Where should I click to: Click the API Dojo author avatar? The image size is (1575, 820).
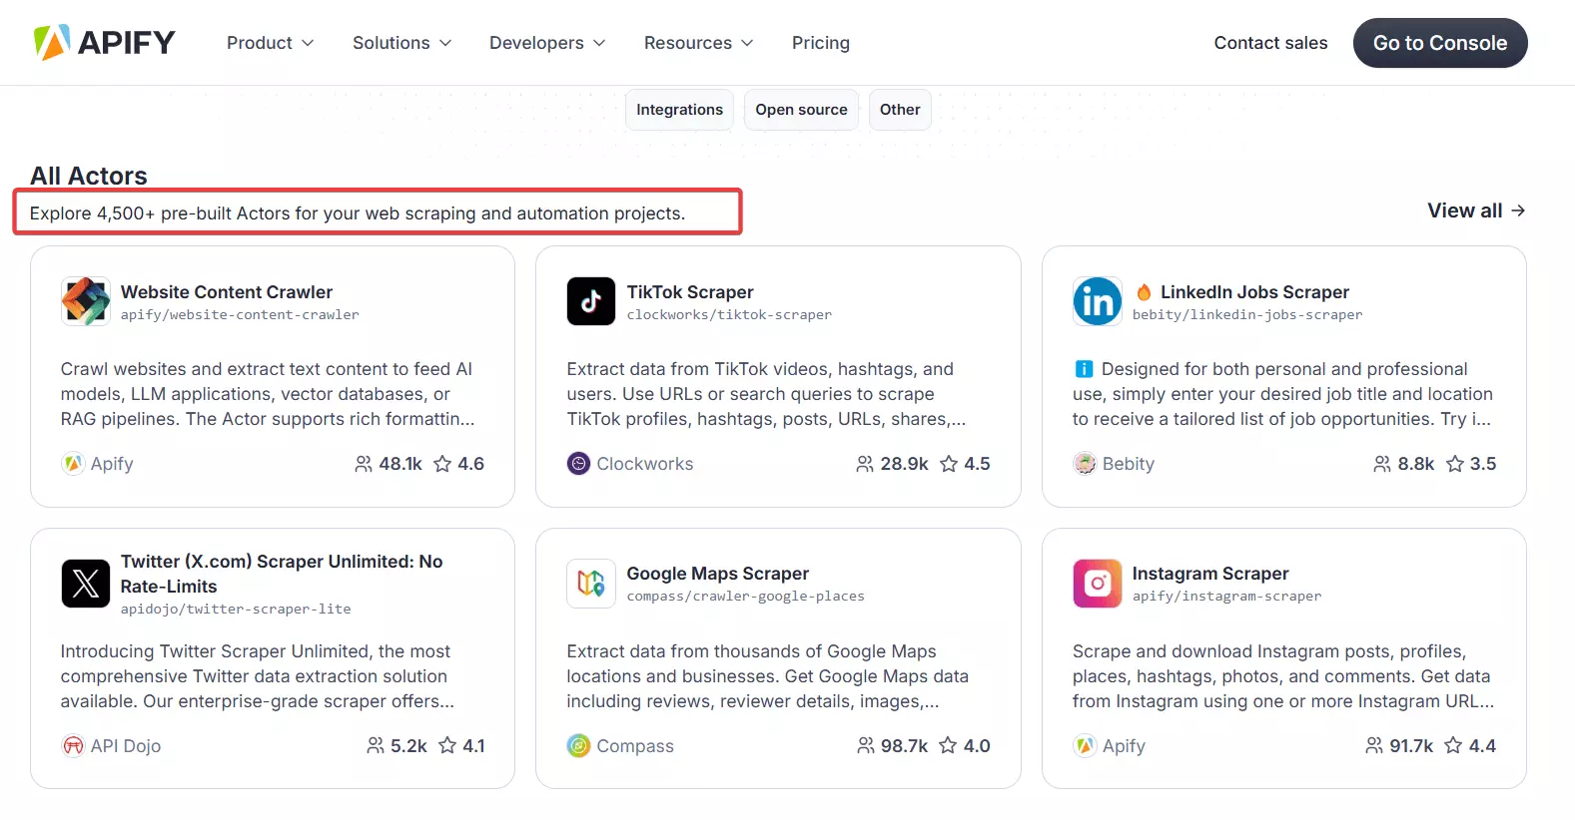click(x=73, y=746)
